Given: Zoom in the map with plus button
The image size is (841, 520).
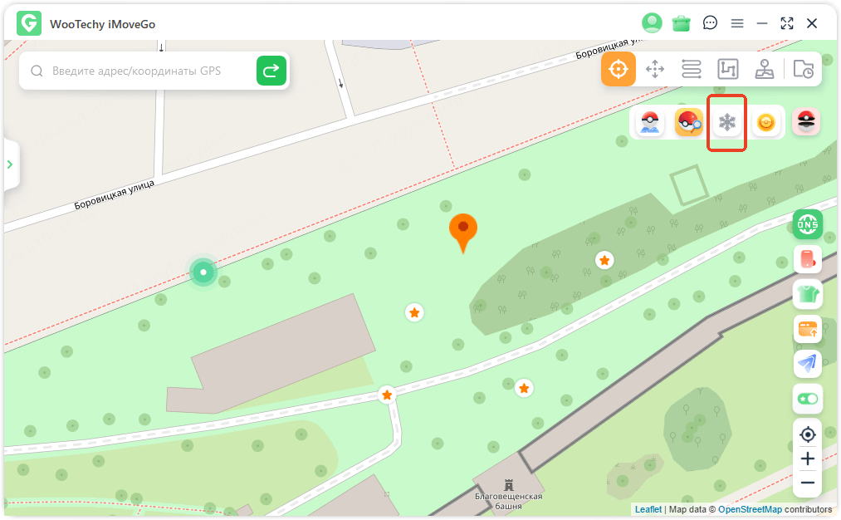Looking at the screenshot, I should pos(808,459).
